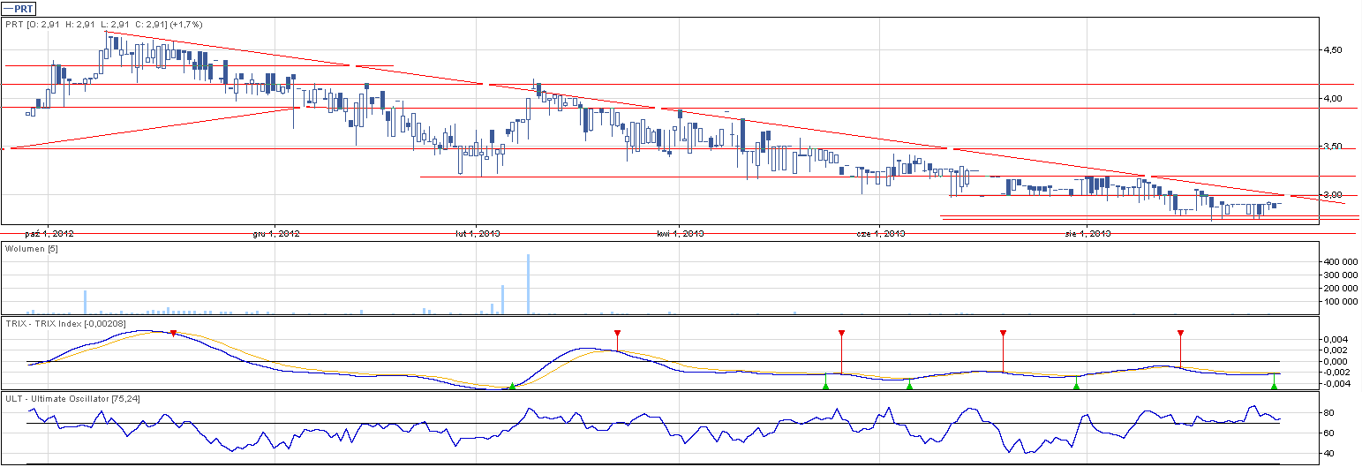
Task: Click the last red triangle marker on TRIX
Action: click(x=1180, y=333)
